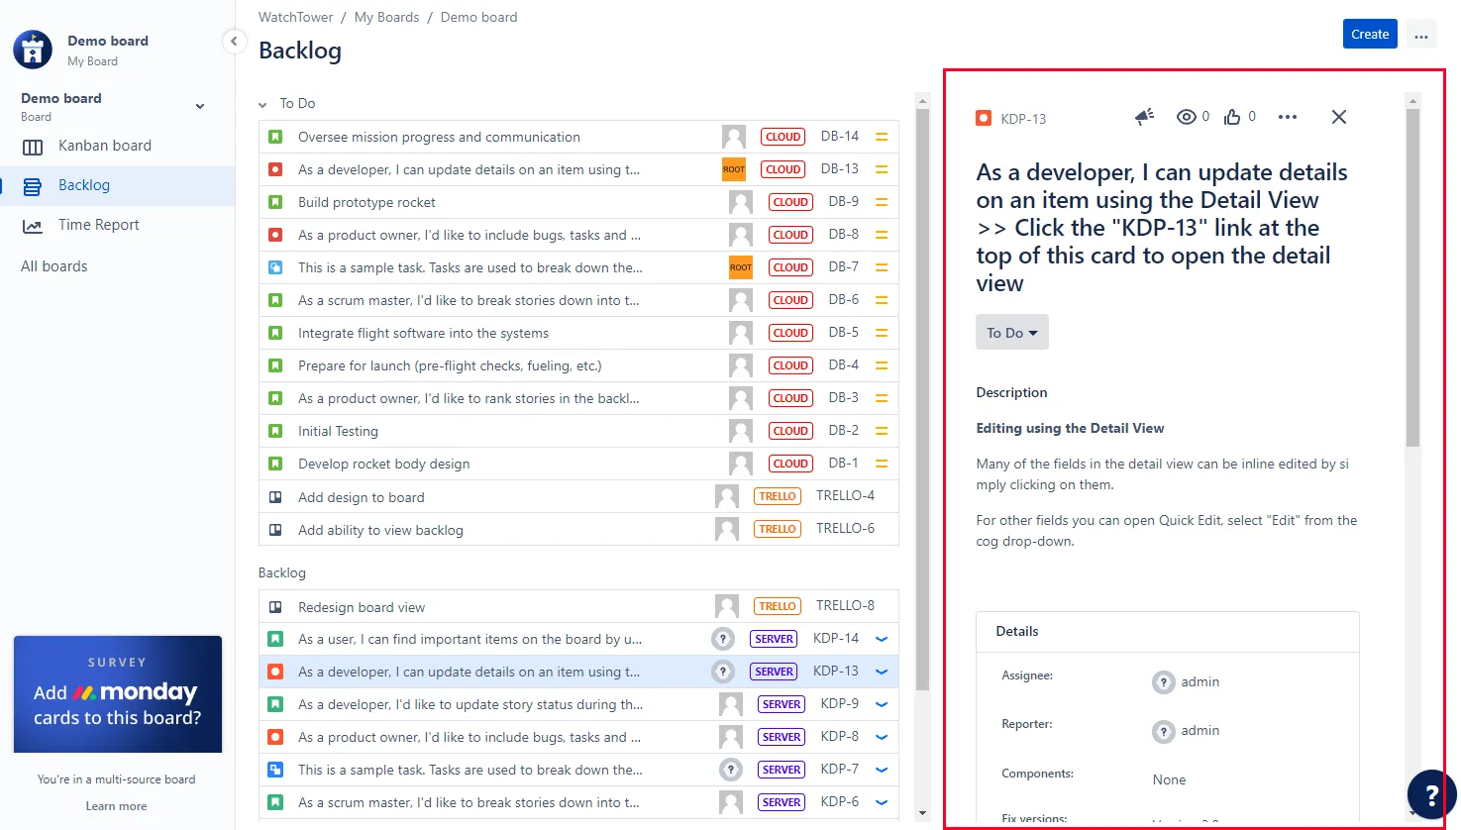1461x830 pixels.
Task: Click the priority icon on DB-9
Action: tap(882, 202)
